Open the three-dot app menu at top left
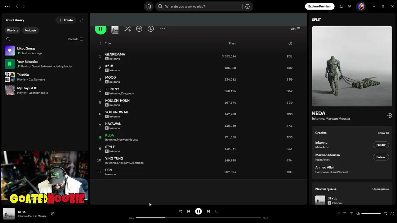 coord(7,7)
